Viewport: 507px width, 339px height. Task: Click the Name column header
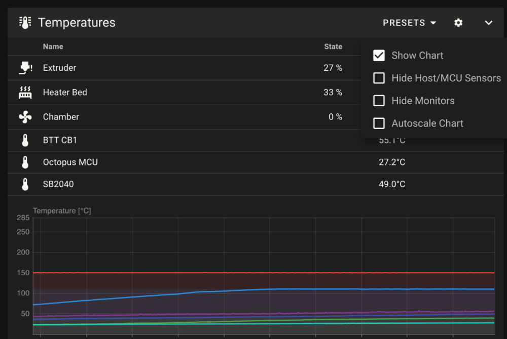coord(53,47)
